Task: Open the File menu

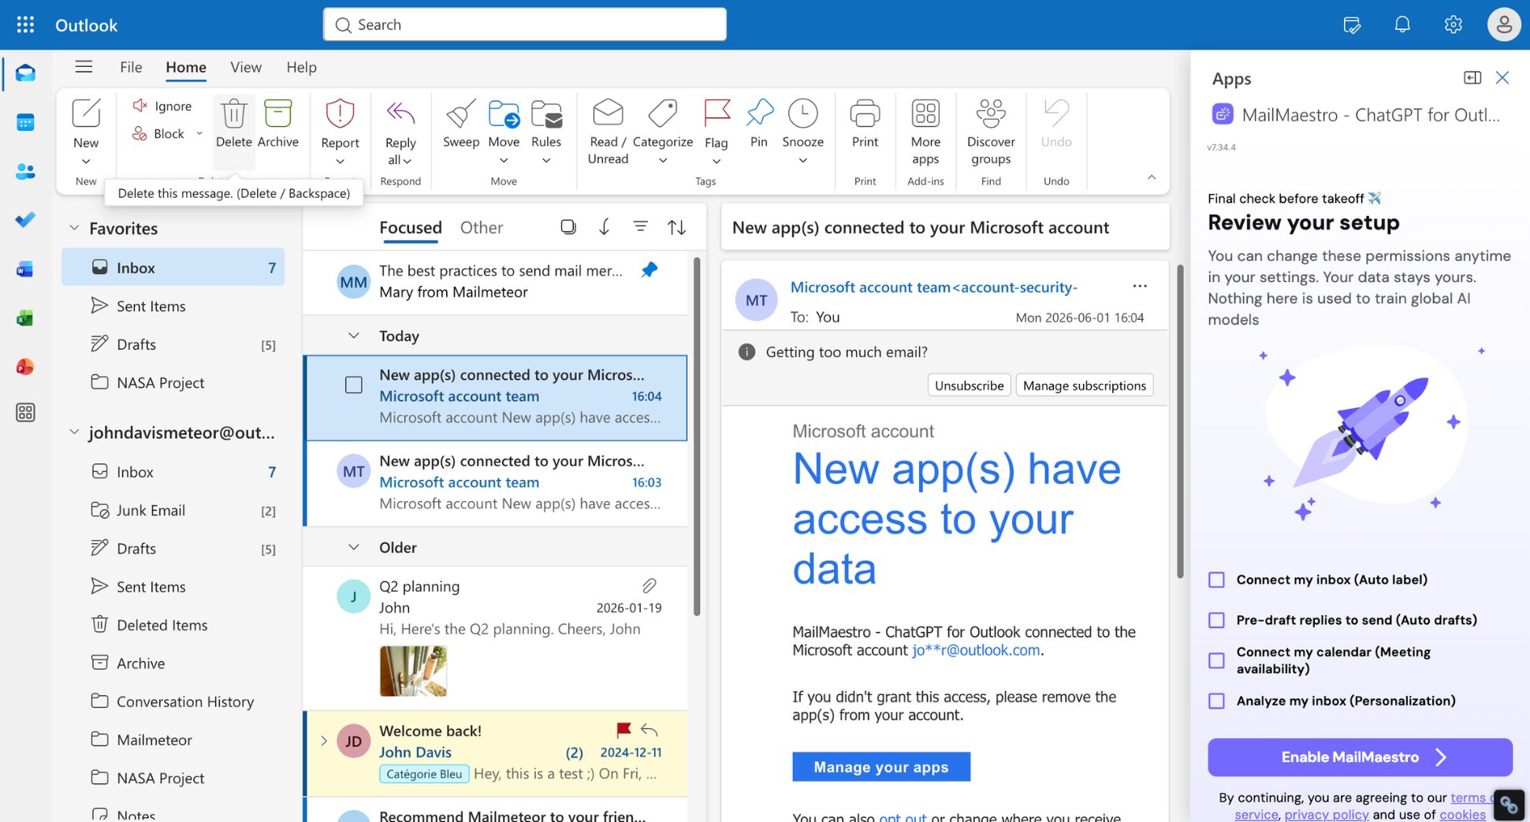Action: tap(131, 67)
